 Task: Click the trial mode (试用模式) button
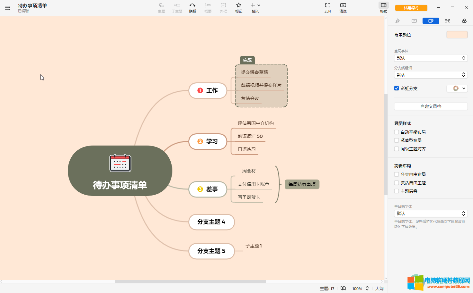click(x=411, y=8)
